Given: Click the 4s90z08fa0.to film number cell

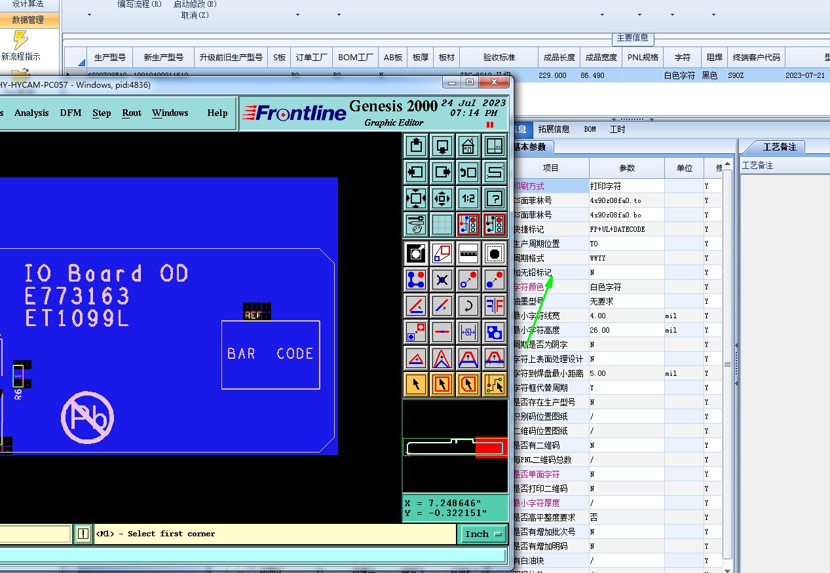Looking at the screenshot, I should pyautogui.click(x=626, y=200).
